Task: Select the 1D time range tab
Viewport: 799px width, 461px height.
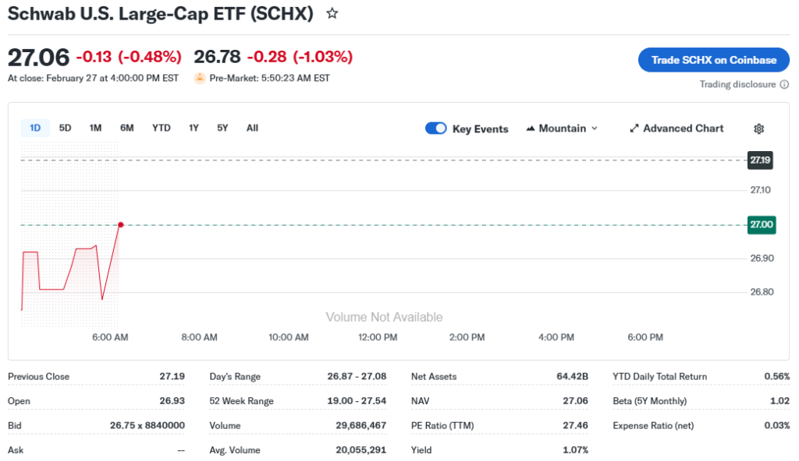Action: pos(35,128)
